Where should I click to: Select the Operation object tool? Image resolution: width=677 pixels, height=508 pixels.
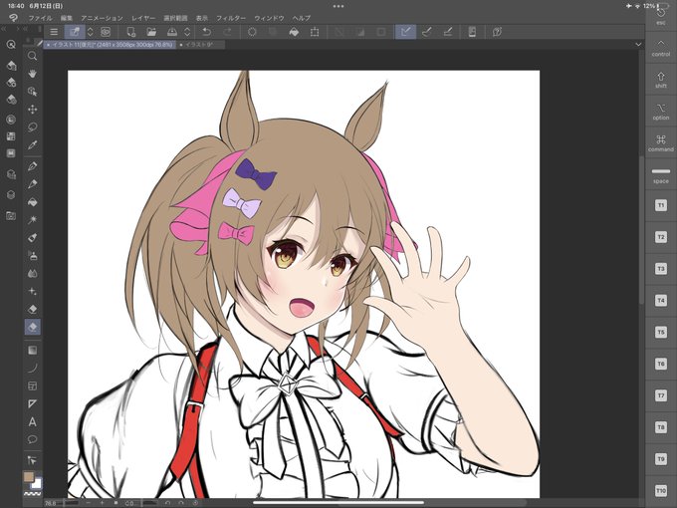33,92
